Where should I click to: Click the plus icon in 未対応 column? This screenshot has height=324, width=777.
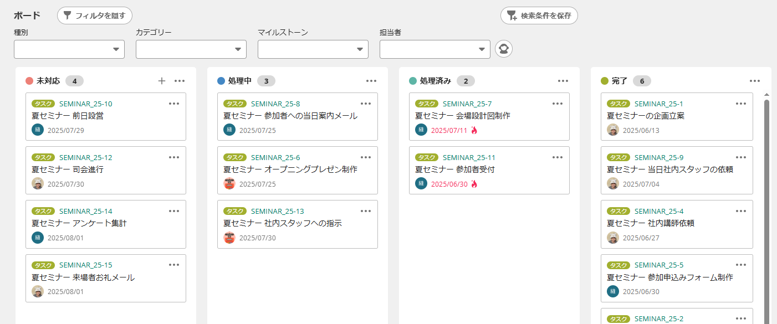(162, 81)
